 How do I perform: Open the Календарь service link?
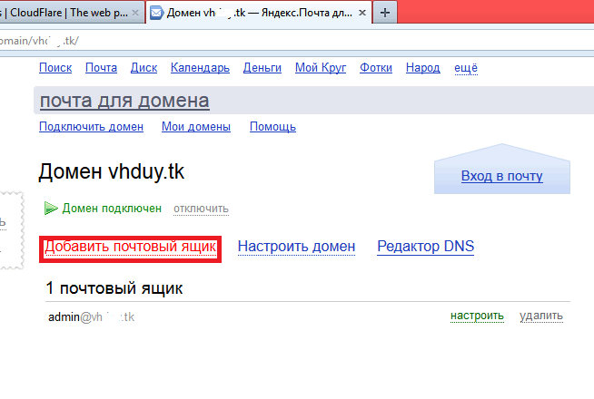201,68
